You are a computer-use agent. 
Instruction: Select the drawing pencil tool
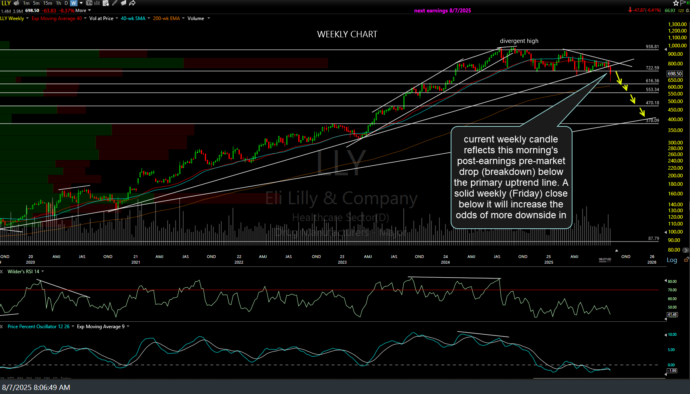tap(114, 3)
